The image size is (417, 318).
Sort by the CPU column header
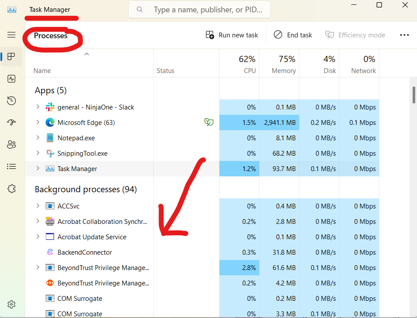pyautogui.click(x=239, y=63)
